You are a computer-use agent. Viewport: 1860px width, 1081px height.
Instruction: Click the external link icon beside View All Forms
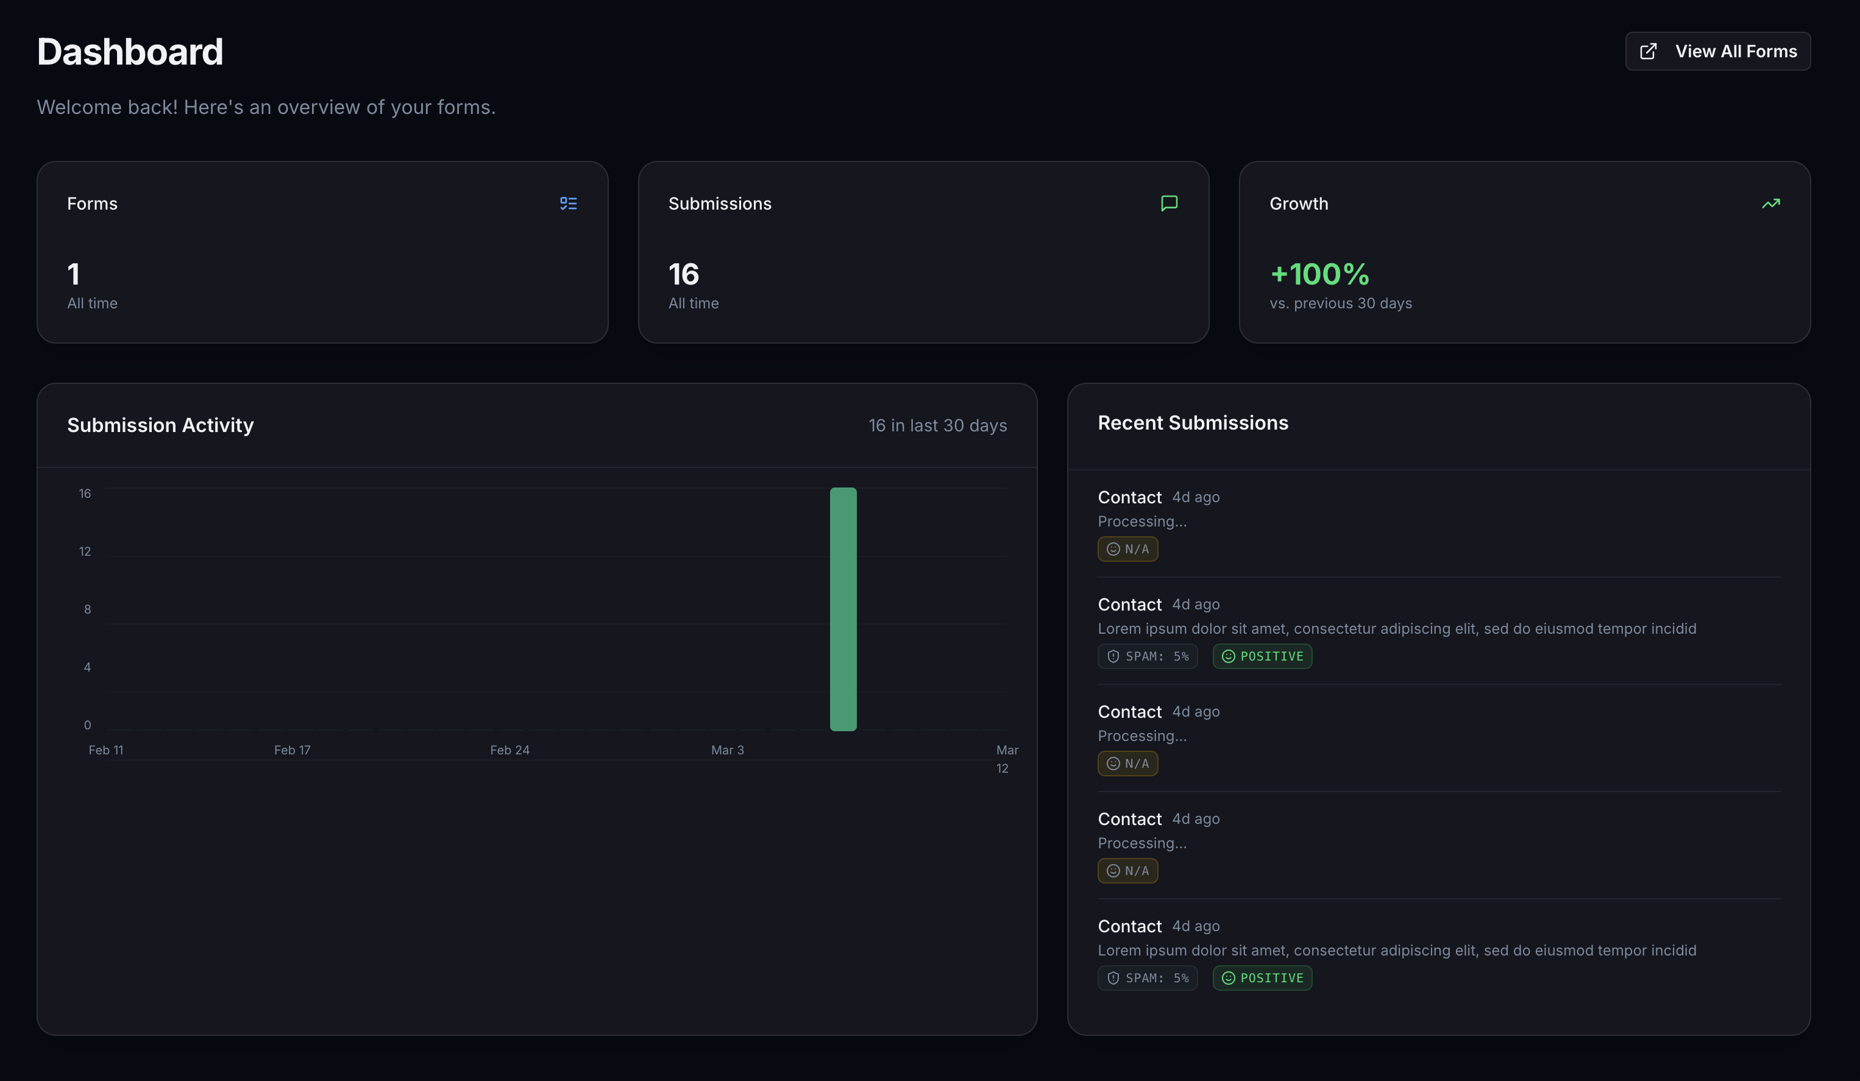click(1648, 51)
